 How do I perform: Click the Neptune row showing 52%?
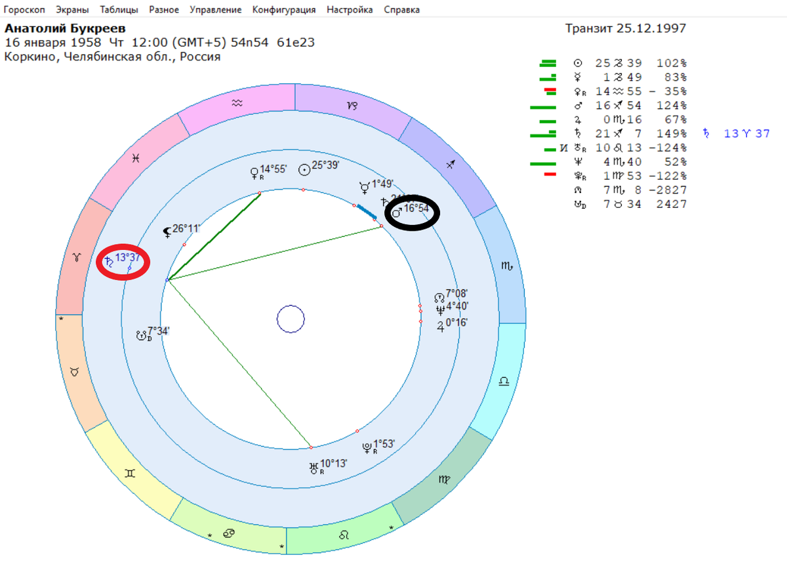pyautogui.click(x=630, y=161)
